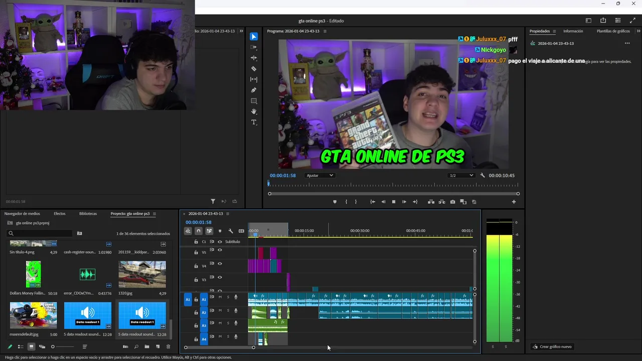Select the Razor tool
642x361 pixels.
pyautogui.click(x=254, y=69)
